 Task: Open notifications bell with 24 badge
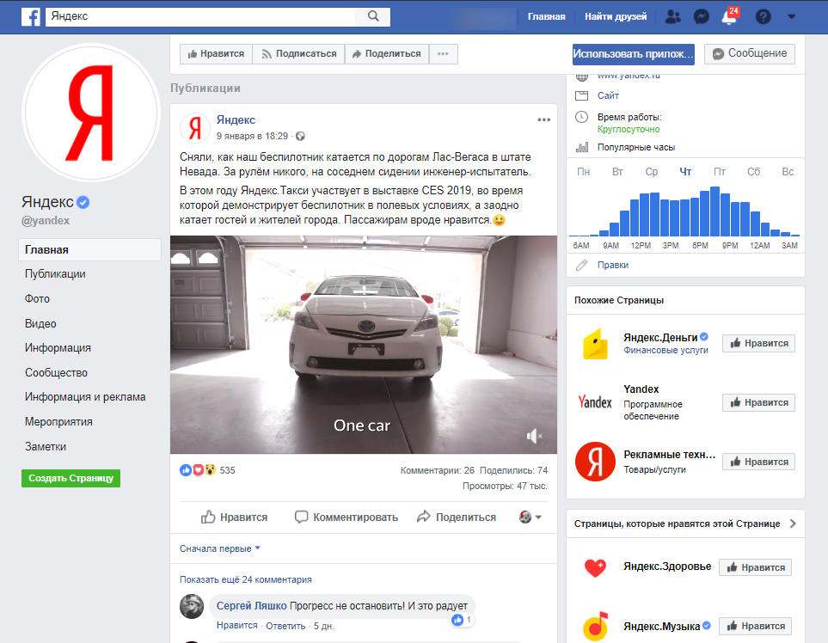pyautogui.click(x=730, y=15)
